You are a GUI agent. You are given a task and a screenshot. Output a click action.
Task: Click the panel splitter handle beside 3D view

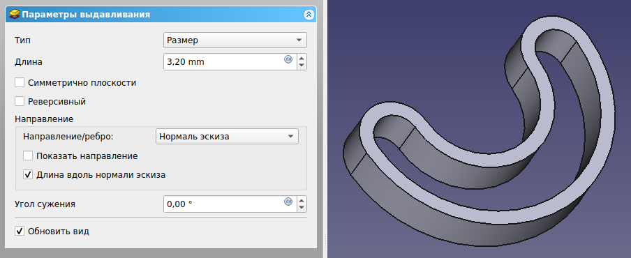pyautogui.click(x=325, y=129)
